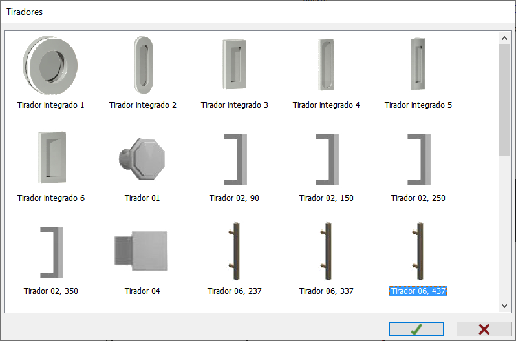This screenshot has width=516, height=341.
Task: Click the 'Tirador 06, 337' label
Action: 327,291
